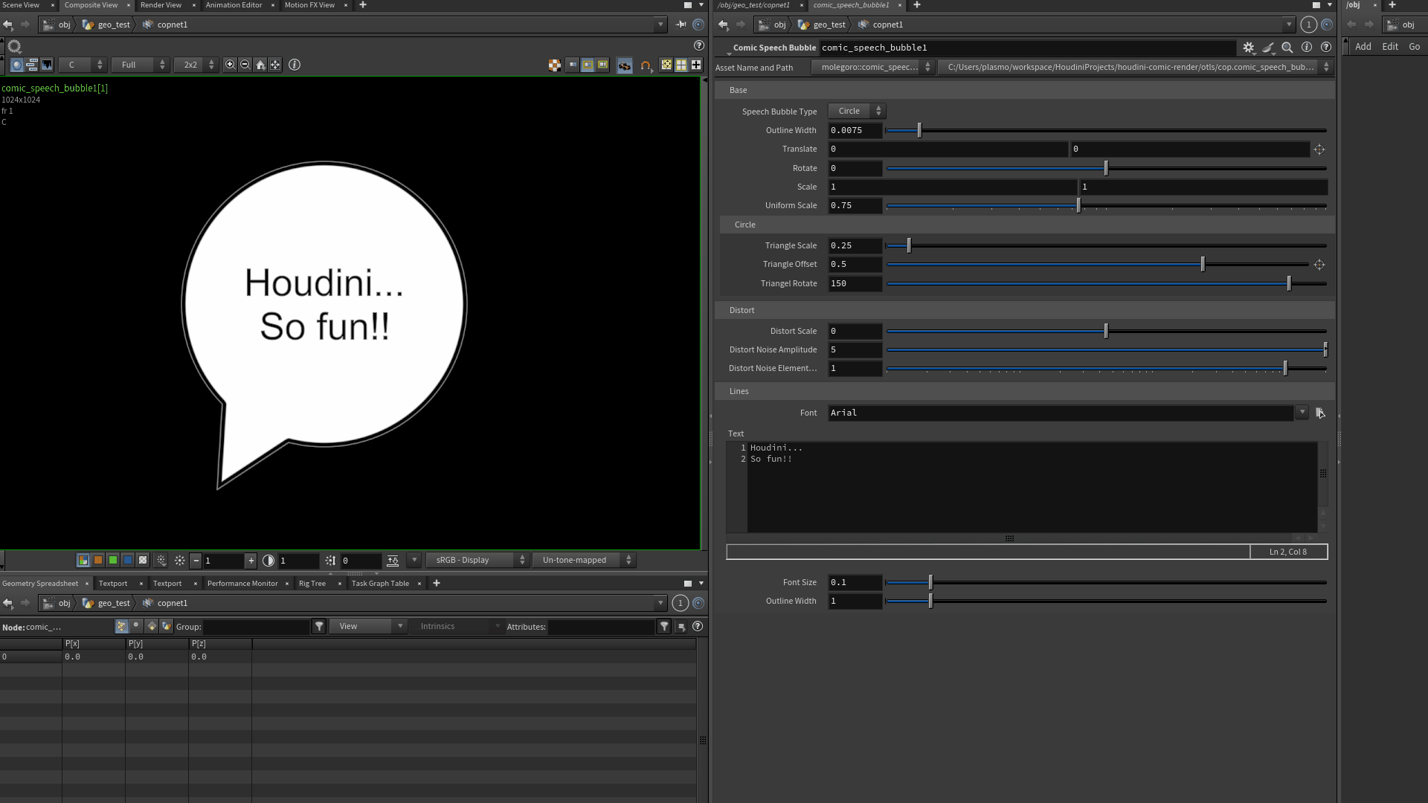Click the zoom in magnifier icon
The width and height of the screenshot is (1428, 803).
click(231, 65)
